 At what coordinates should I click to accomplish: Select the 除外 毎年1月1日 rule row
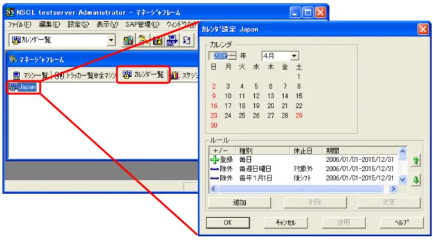coord(303,178)
